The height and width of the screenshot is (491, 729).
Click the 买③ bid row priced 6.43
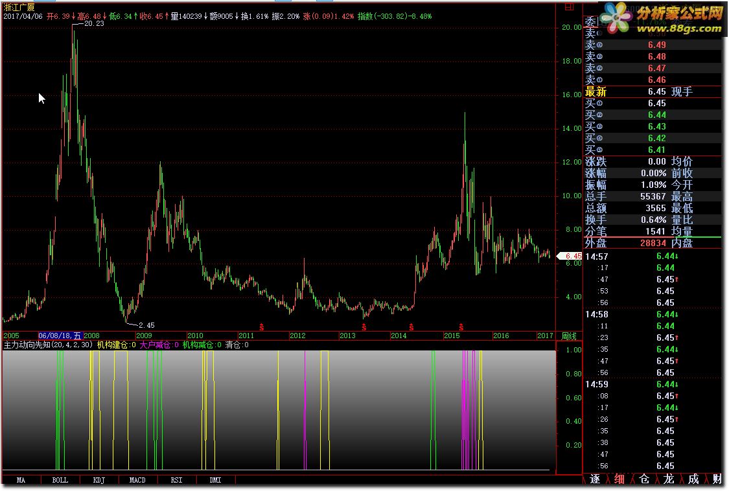click(x=653, y=126)
